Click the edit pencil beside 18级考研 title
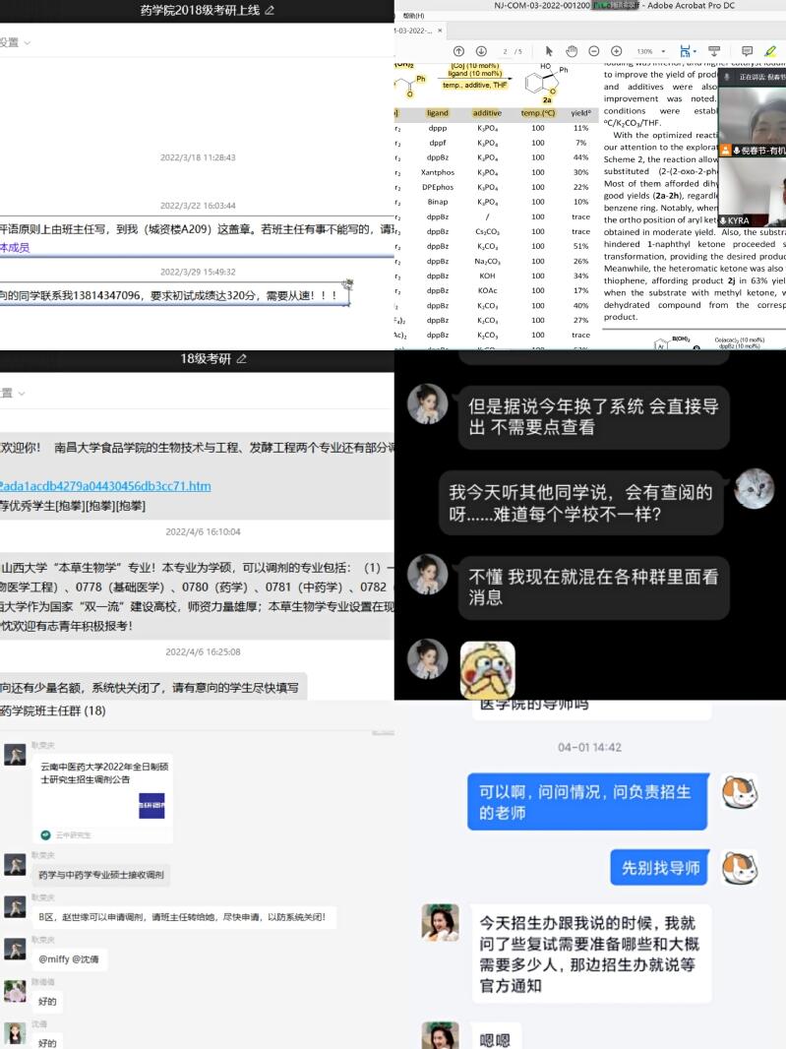Screen dimensions: 786x1049 pos(241,359)
